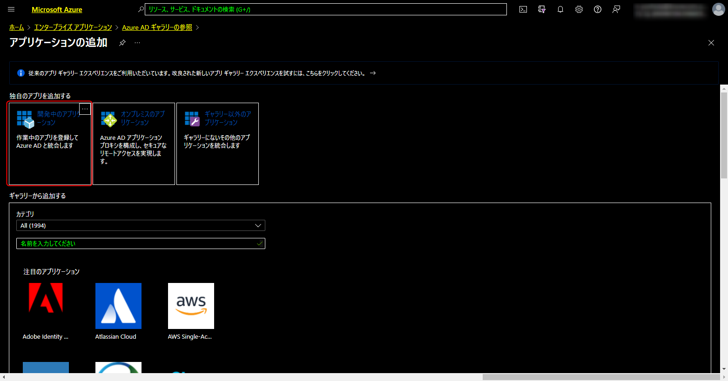Open the portal hamburger menu
Viewport: 728px width, 381px height.
[x=11, y=9]
